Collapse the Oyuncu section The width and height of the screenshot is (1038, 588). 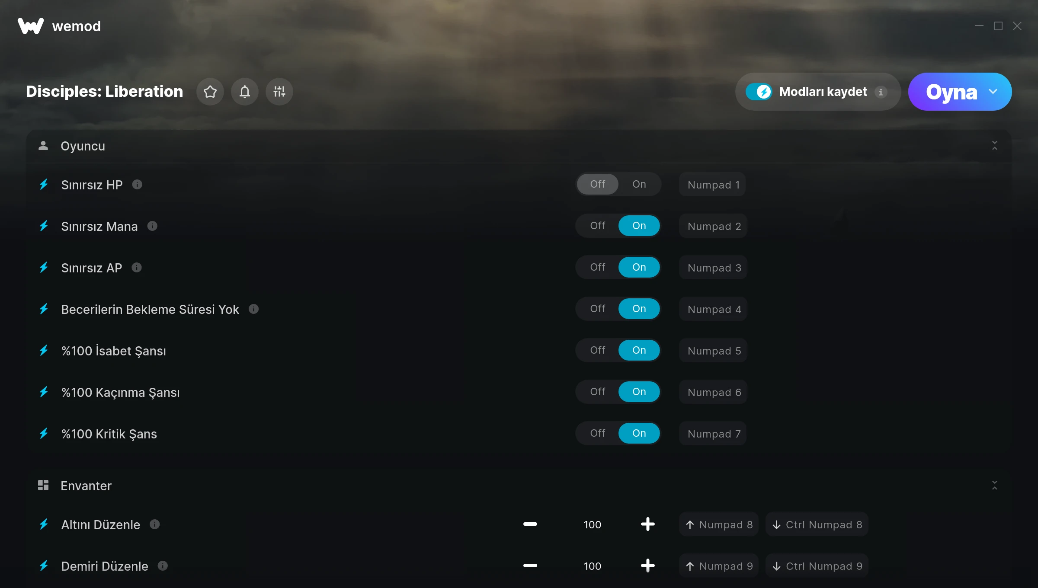pyautogui.click(x=995, y=146)
